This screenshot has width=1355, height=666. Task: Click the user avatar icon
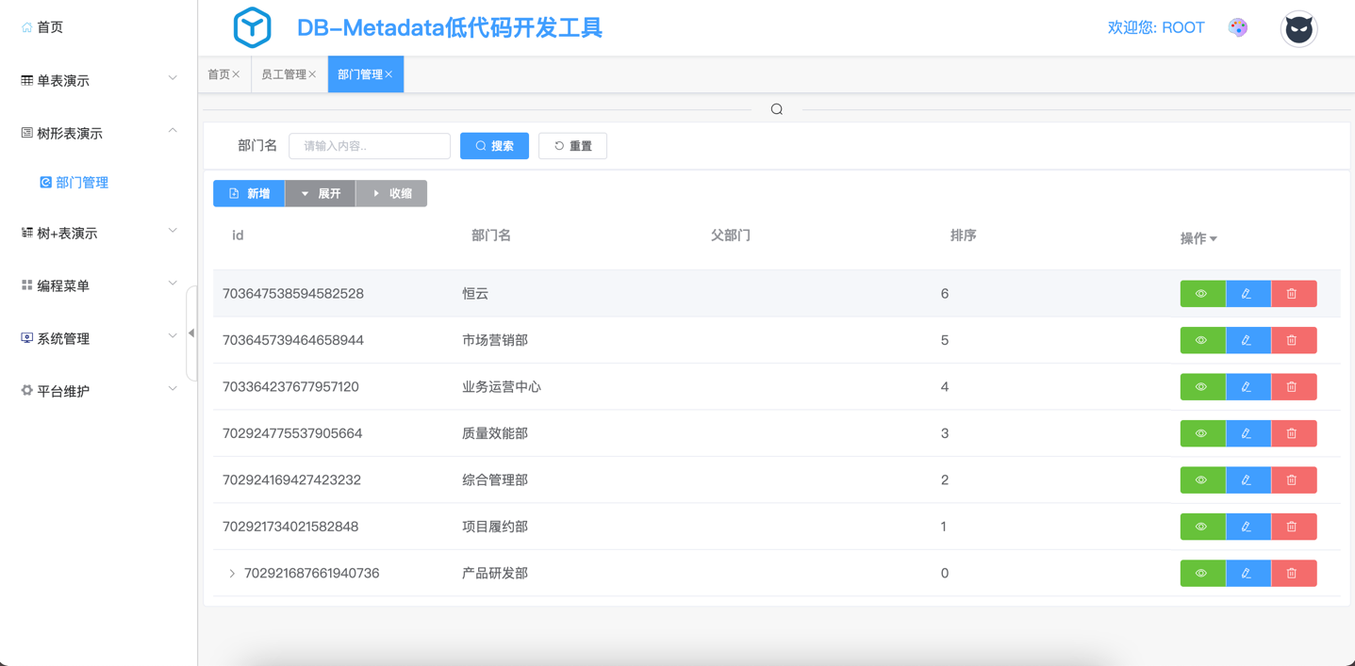point(1298,29)
